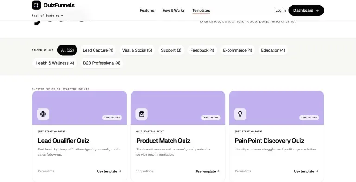
Task: Click the 'Showing 32 of 32 starting points' text
Action: (61, 89)
